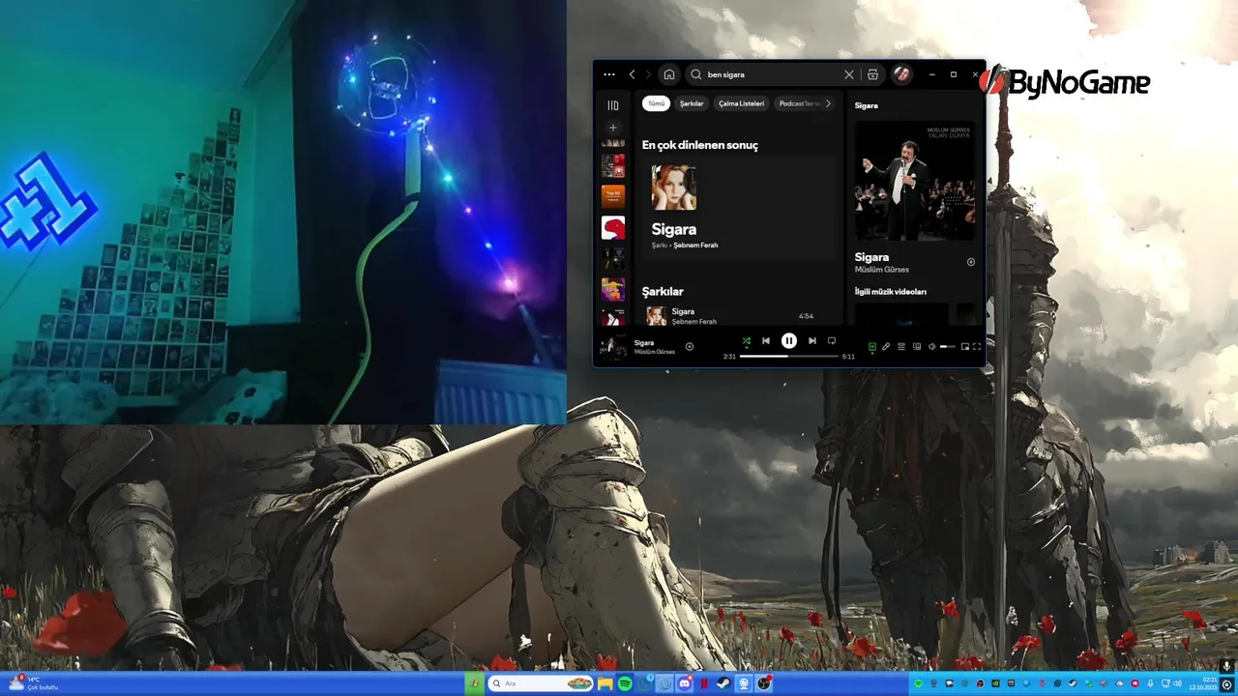Go forward in Spotify navigation
This screenshot has width=1238, height=696.
(x=648, y=74)
